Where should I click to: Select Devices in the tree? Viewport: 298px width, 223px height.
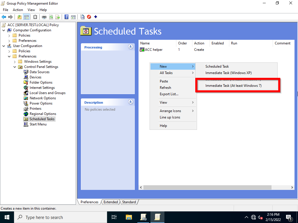coord(35,77)
